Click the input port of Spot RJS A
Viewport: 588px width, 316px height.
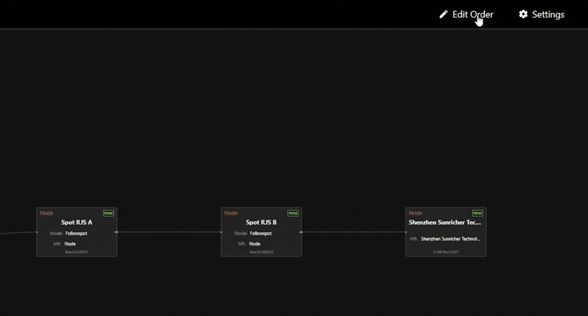pos(37,232)
